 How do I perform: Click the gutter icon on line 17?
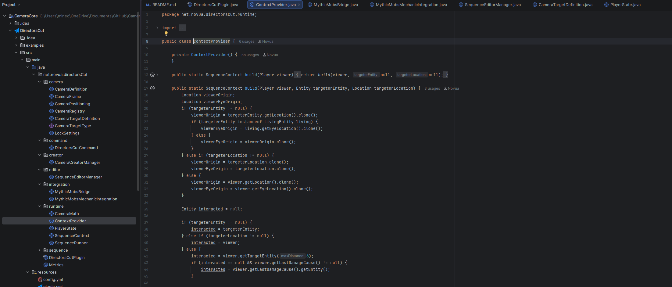(x=152, y=88)
